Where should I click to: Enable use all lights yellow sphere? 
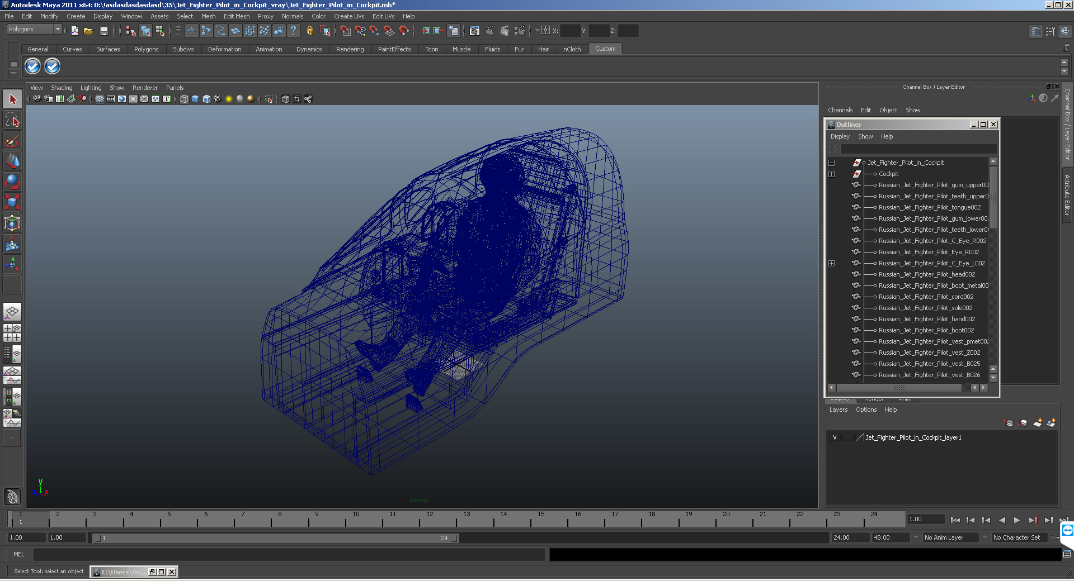(x=229, y=99)
